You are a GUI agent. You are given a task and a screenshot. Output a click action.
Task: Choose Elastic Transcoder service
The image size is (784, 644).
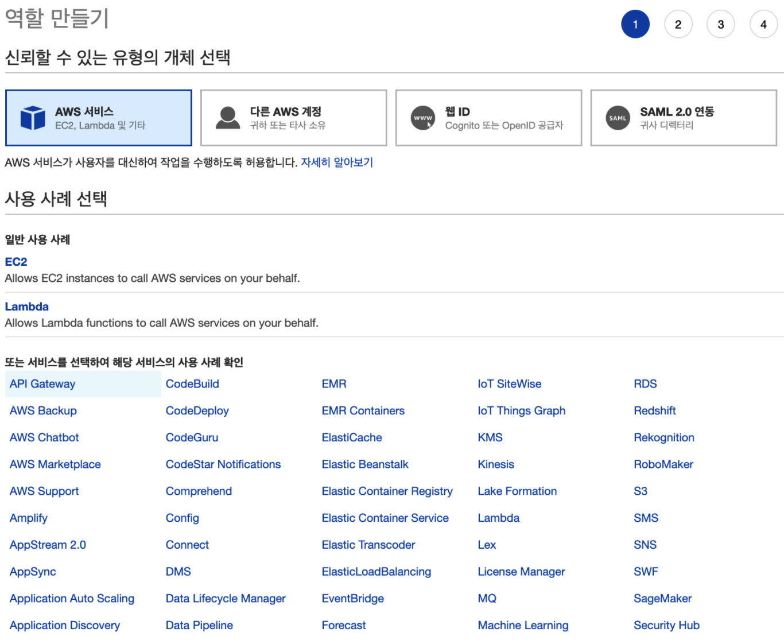tap(368, 545)
